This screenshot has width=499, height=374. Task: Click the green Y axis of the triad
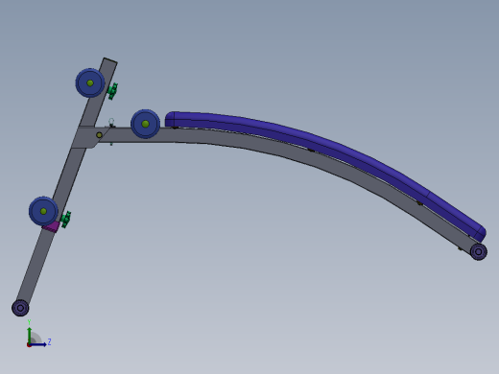[x=30, y=335]
